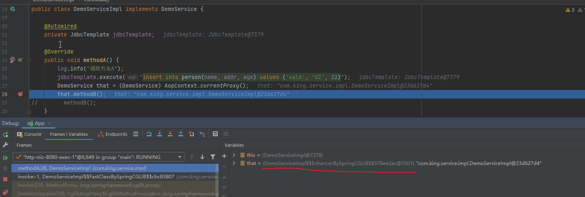Stop the debug session red square
The image size is (585, 197).
pos(5,179)
